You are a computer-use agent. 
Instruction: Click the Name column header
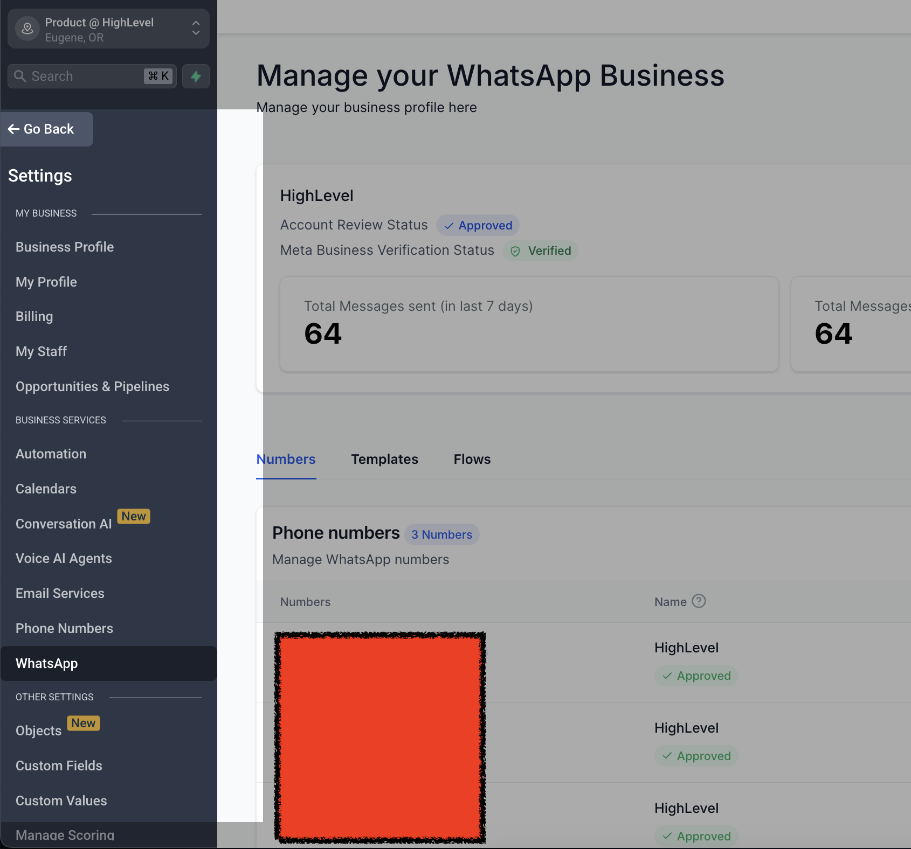pos(671,602)
